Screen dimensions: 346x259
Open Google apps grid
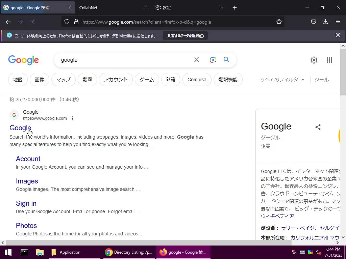pyautogui.click(x=329, y=60)
